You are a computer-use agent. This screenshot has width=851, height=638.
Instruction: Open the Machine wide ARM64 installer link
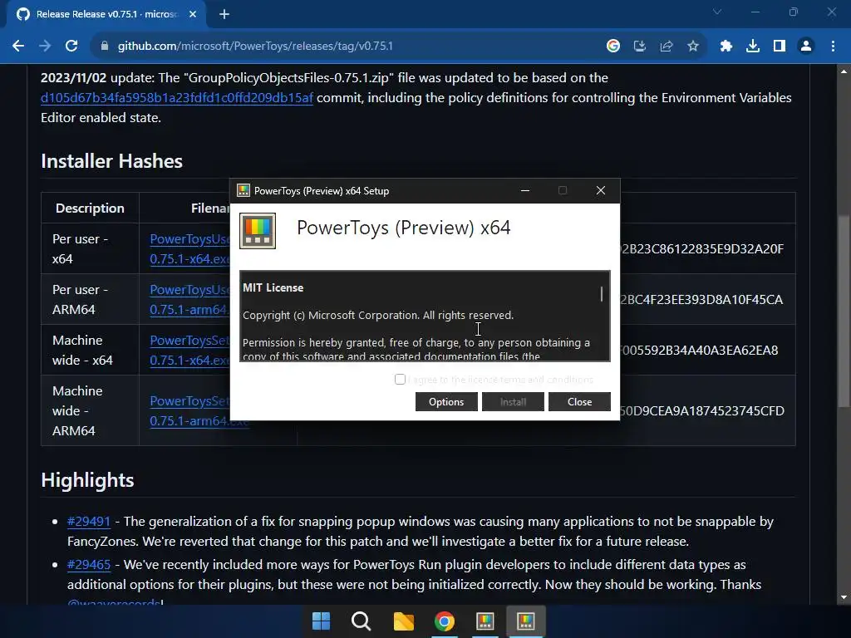189,410
